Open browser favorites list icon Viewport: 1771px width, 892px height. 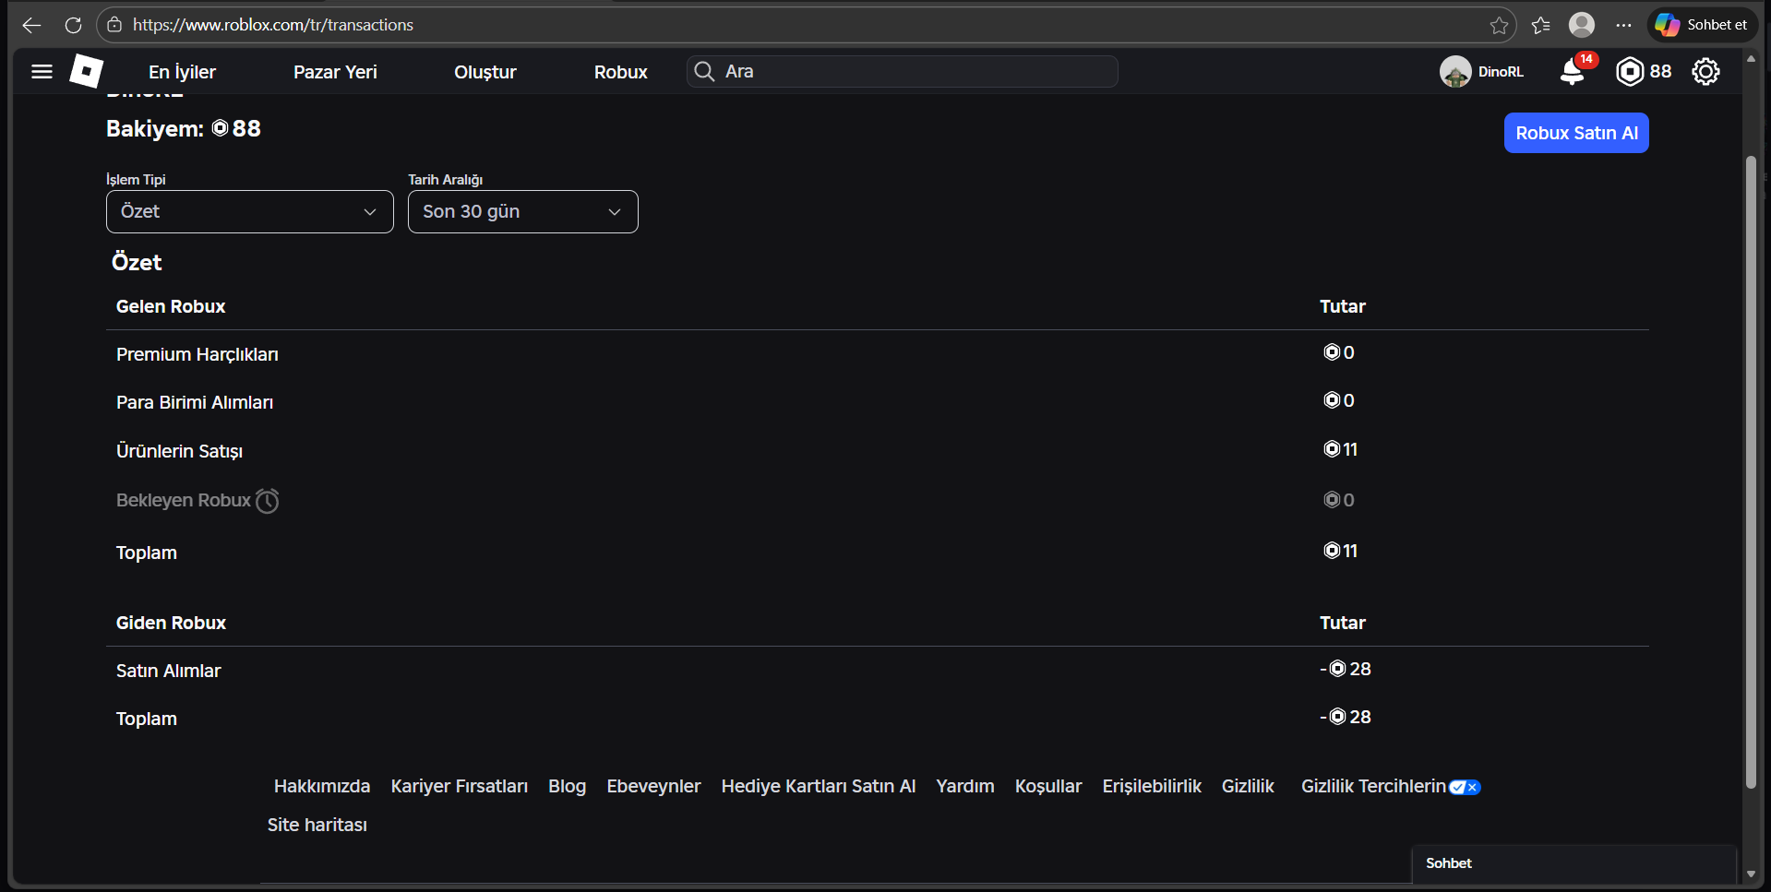coord(1540,25)
